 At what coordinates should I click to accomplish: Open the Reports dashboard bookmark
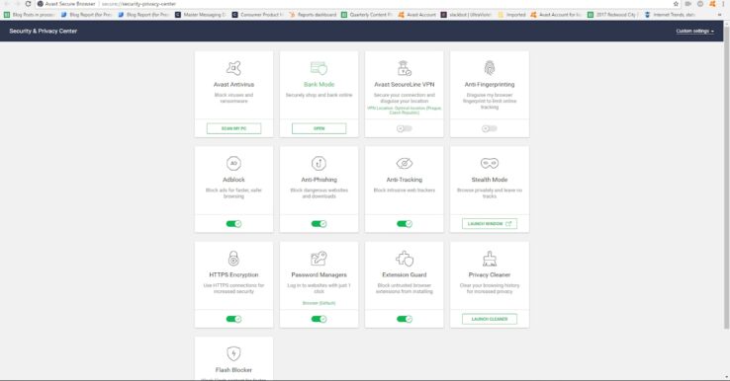[313, 15]
